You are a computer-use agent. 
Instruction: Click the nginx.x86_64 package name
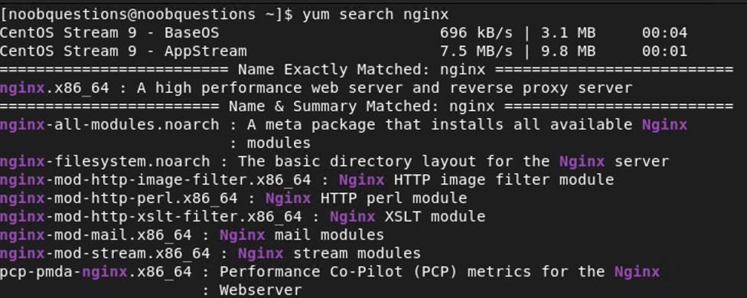click(x=54, y=88)
